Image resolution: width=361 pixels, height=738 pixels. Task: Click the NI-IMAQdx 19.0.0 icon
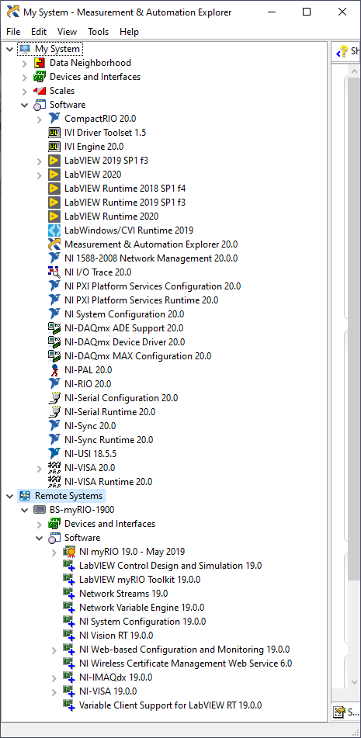(x=70, y=677)
